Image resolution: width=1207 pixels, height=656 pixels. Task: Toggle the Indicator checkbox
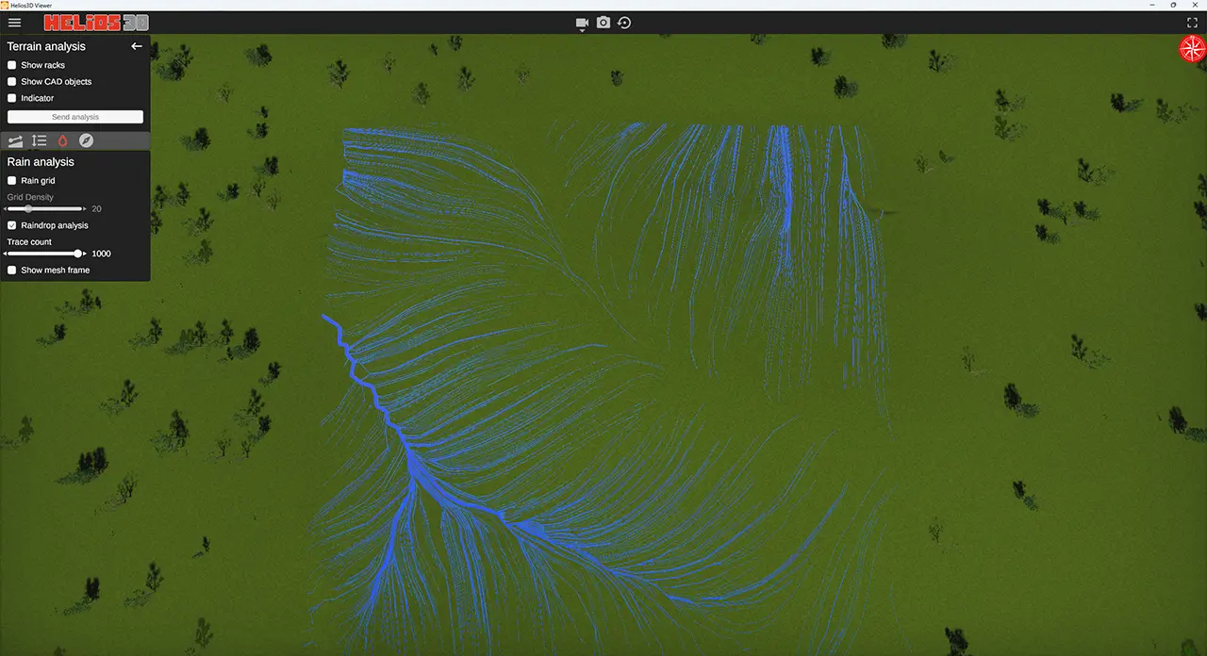click(12, 98)
